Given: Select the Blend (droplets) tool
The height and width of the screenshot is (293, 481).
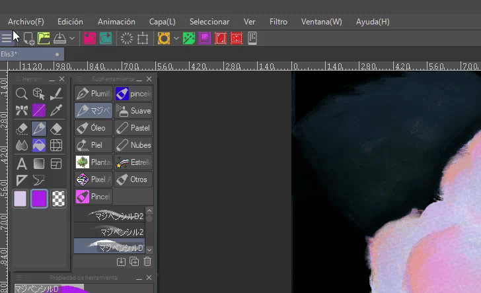Looking at the screenshot, I should pyautogui.click(x=21, y=145).
